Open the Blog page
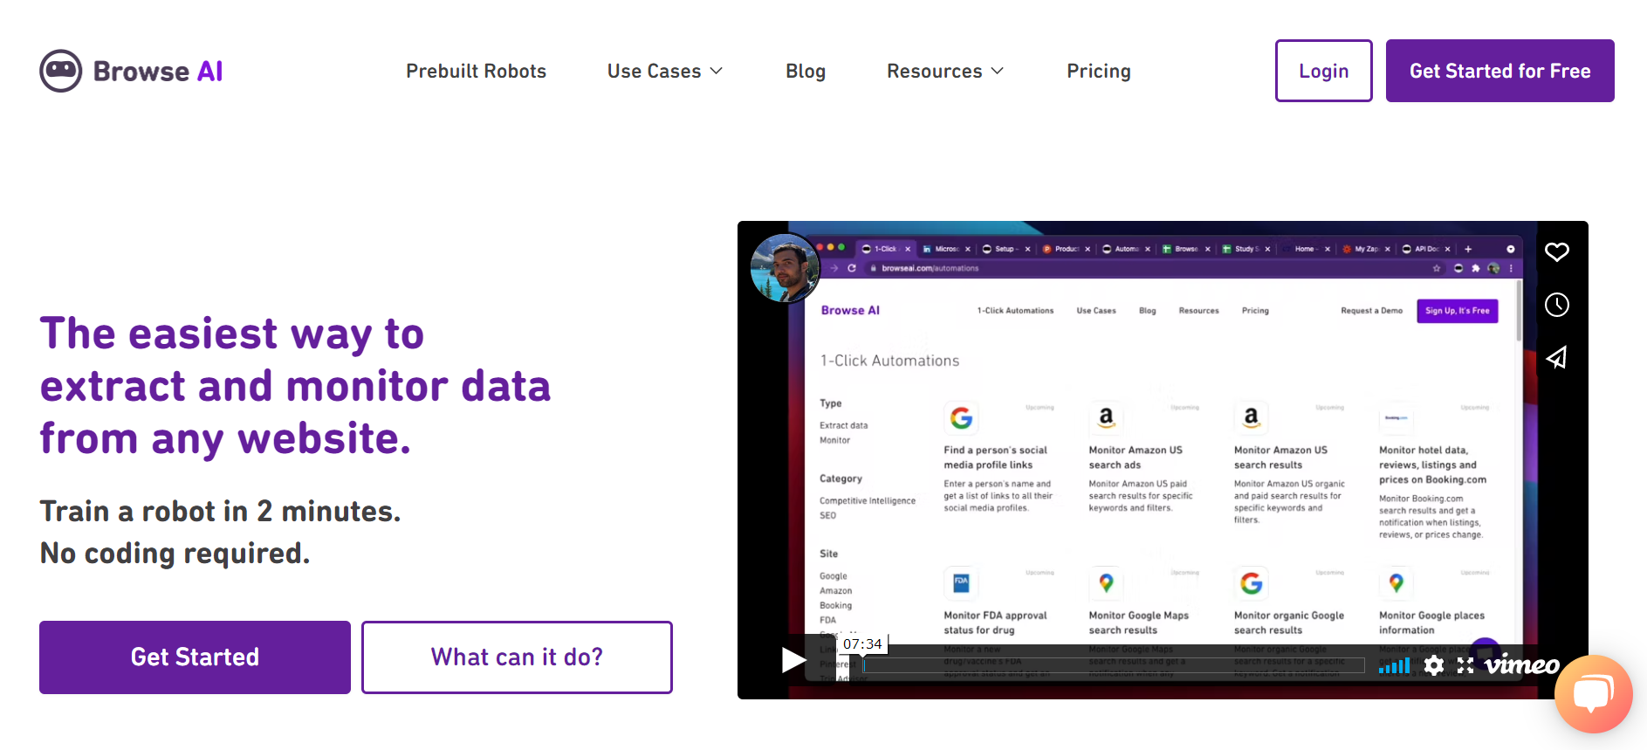Viewport: 1647px width, 750px height. (x=806, y=71)
